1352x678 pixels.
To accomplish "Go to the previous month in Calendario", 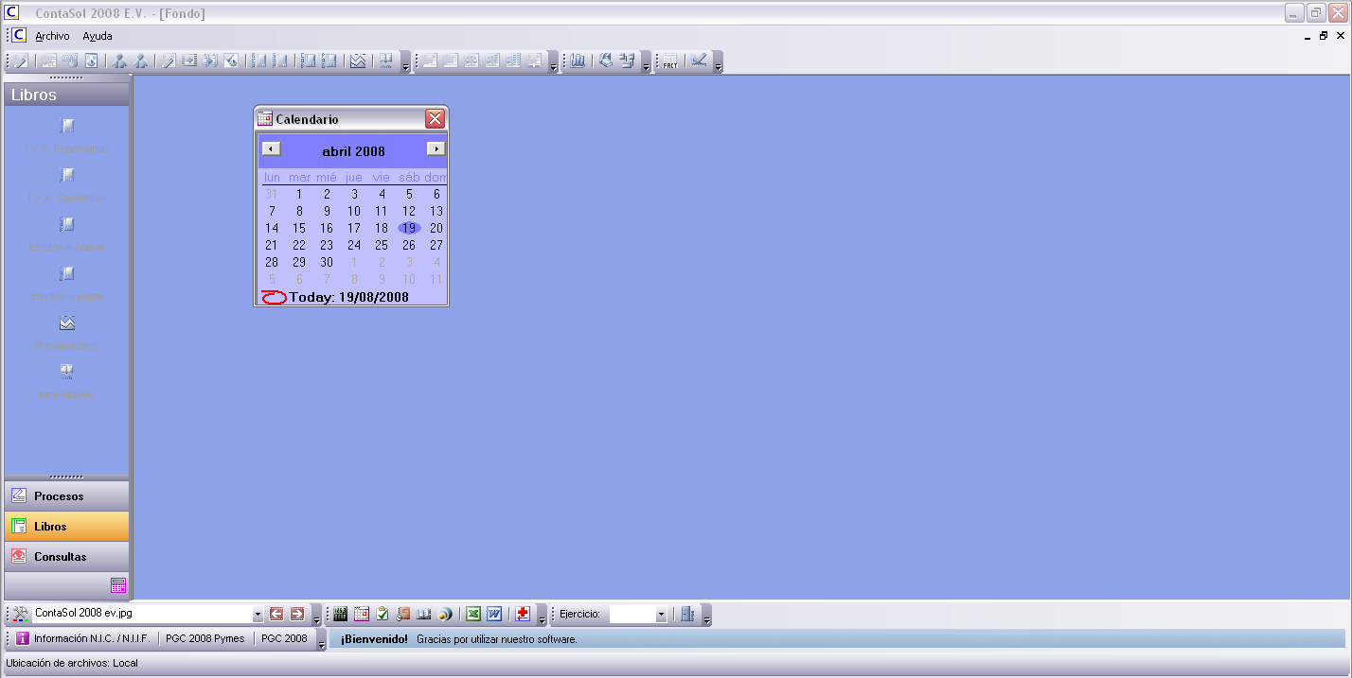I will coord(272,148).
